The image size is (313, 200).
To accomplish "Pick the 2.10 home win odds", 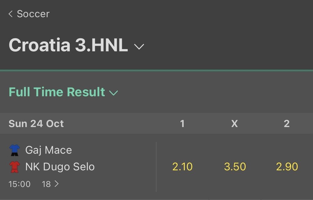I will pyautogui.click(x=182, y=167).
